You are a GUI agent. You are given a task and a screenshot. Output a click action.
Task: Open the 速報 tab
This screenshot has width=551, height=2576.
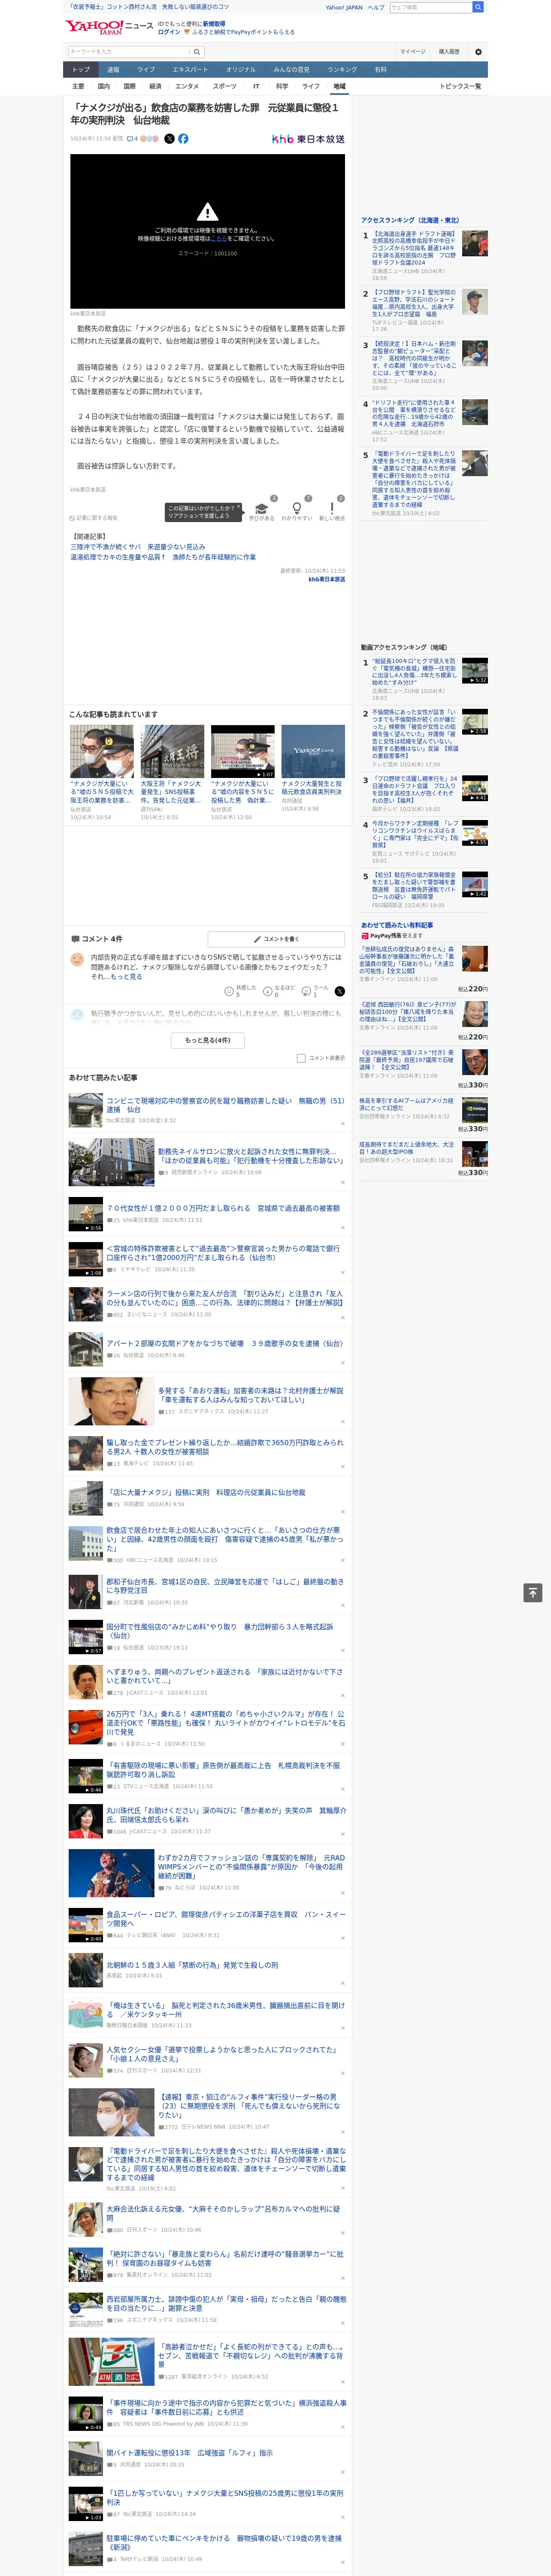click(x=113, y=70)
